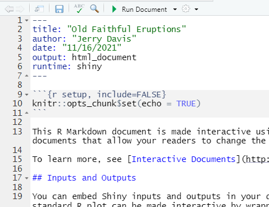The width and height of the screenshot is (269, 207).
Task: Go back to previous source location
Action: coord(9,9)
